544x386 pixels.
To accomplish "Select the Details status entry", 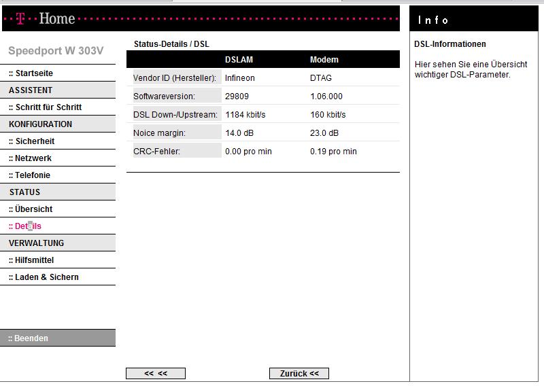I will point(25,226).
